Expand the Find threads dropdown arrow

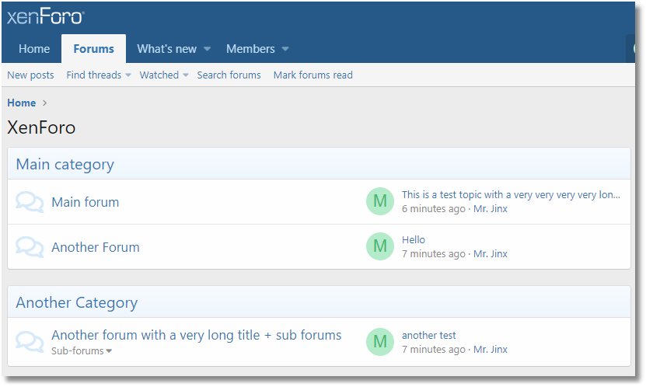coord(128,75)
